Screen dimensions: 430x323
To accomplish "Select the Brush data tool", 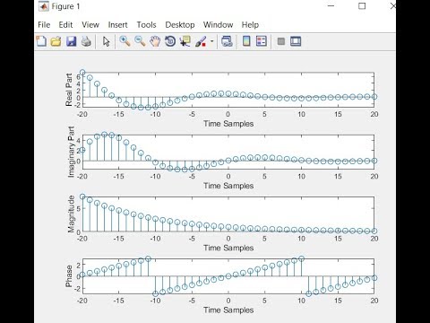I will click(x=201, y=41).
